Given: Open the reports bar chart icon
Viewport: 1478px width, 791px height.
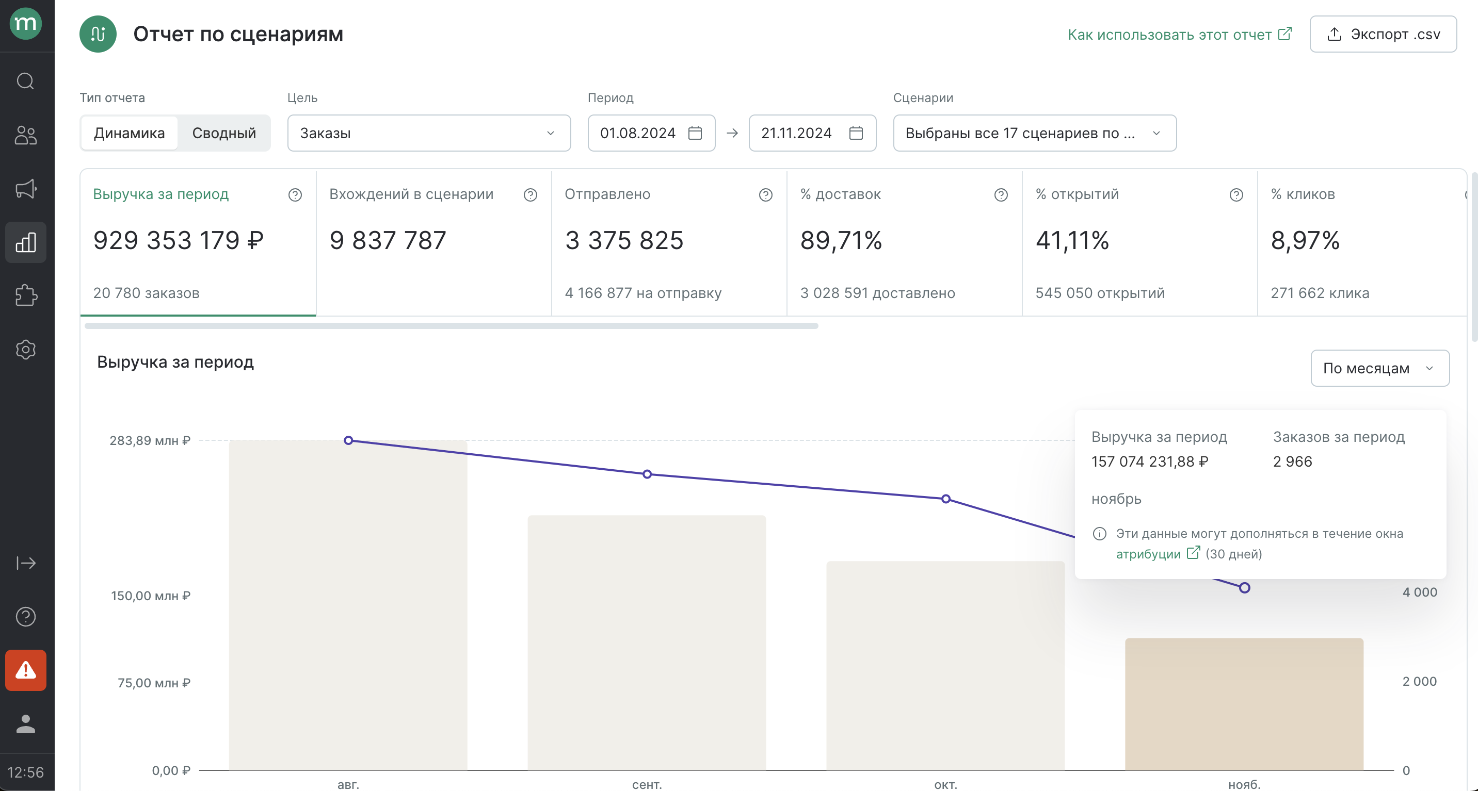Looking at the screenshot, I should (26, 242).
